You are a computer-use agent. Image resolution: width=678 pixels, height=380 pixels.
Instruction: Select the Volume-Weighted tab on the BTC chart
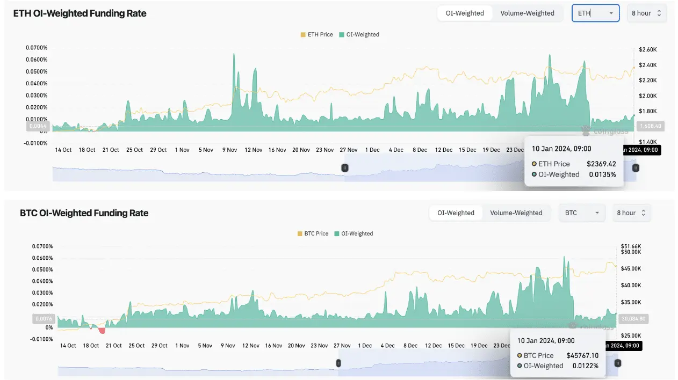click(x=517, y=213)
